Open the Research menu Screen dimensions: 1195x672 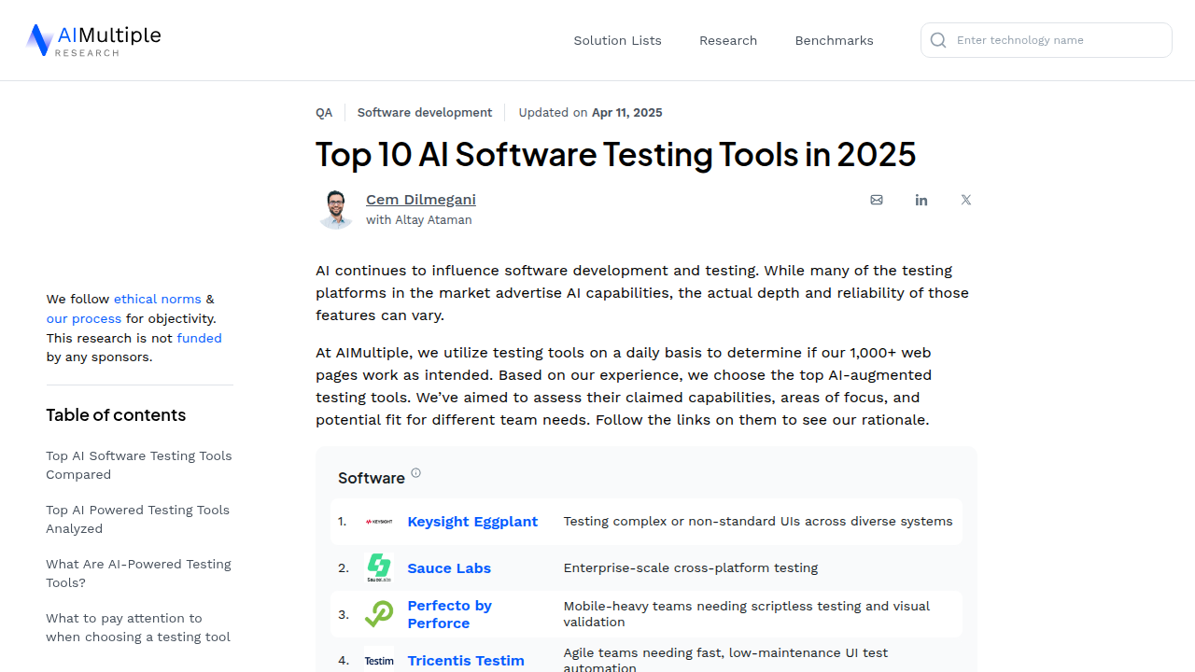[728, 40]
